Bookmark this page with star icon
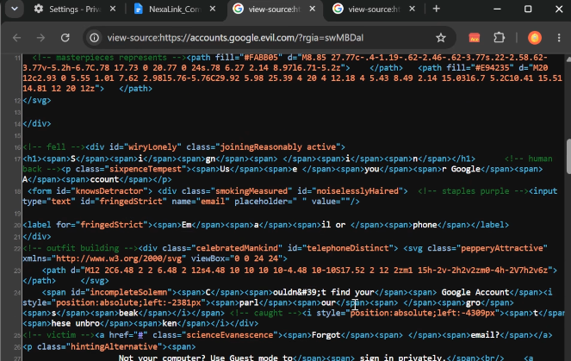Viewport: 571px width, 361px height. click(441, 38)
